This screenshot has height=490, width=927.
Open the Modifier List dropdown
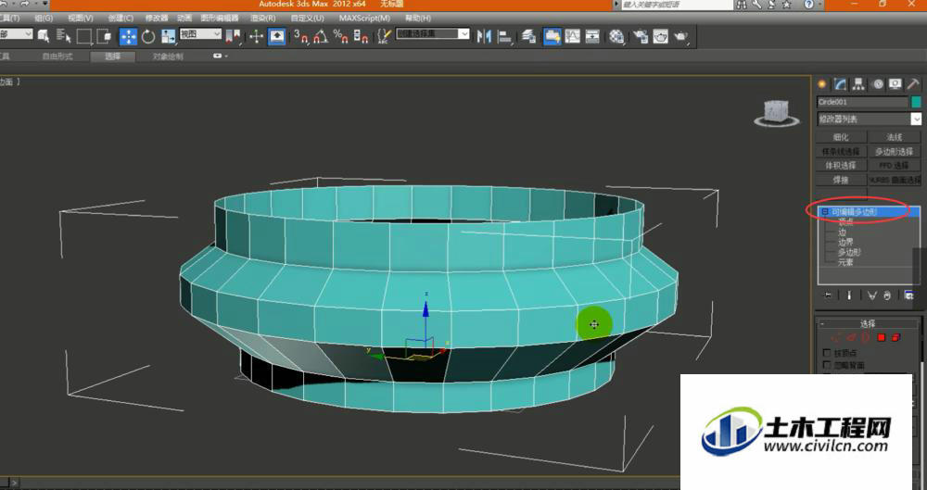point(870,119)
